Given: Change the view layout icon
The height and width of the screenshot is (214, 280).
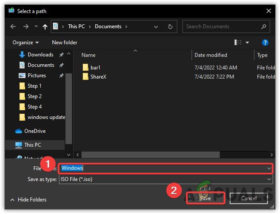Looking at the screenshot, I should 238,43.
